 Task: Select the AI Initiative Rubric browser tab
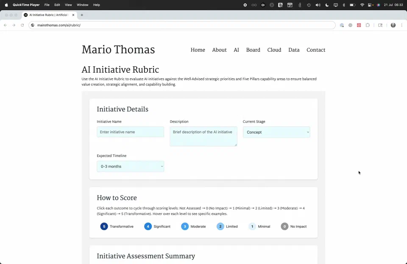49,15
